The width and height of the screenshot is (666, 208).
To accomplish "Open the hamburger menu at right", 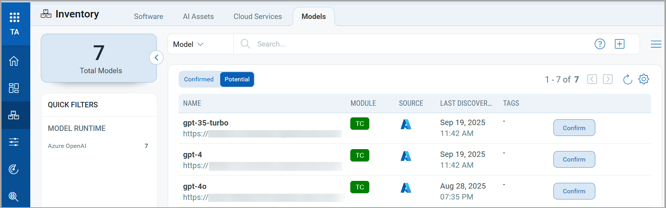I will coord(656,44).
